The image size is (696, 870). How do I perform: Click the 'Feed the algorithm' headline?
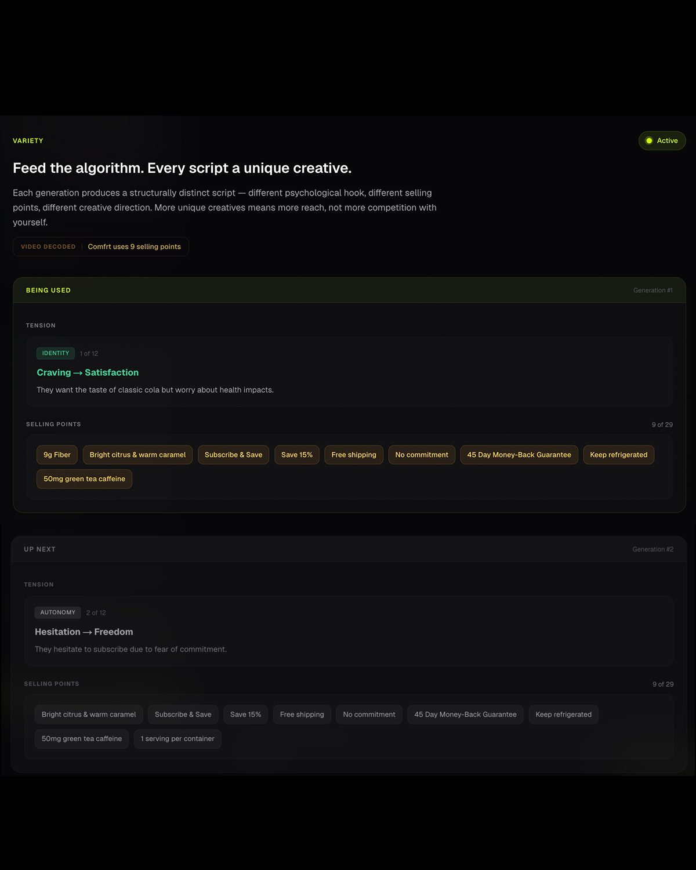click(182, 168)
